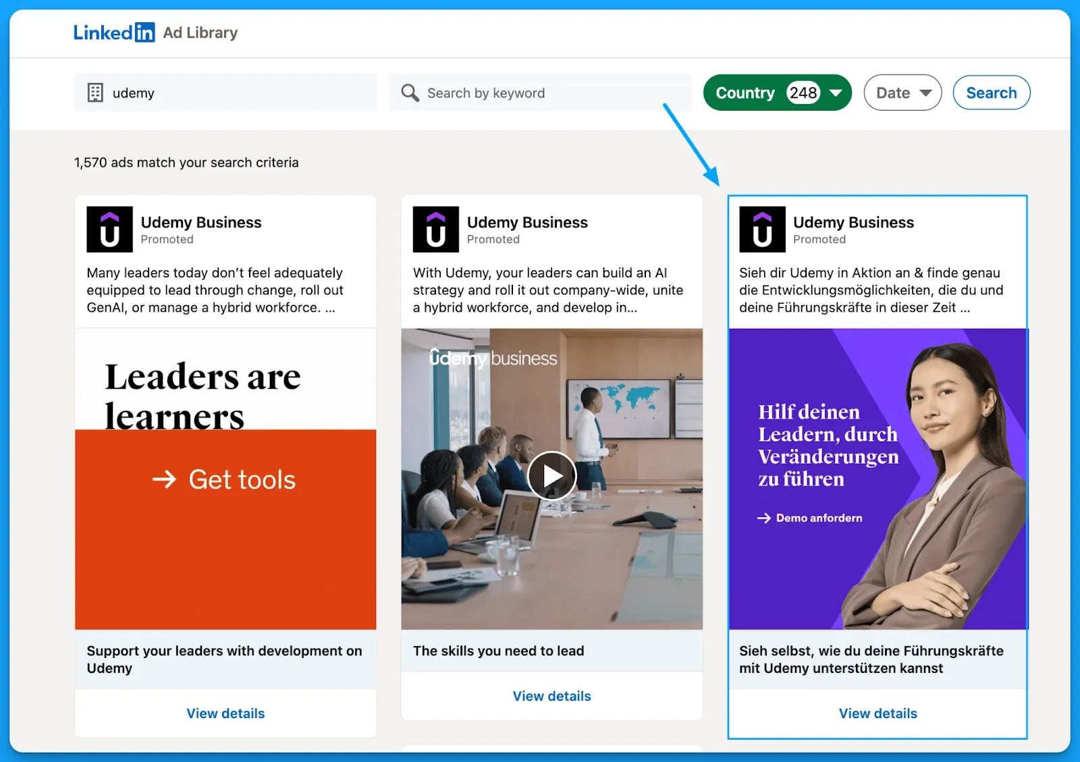Open the third ad's Udemy Business logo
1080x762 pixels.
coord(762,229)
